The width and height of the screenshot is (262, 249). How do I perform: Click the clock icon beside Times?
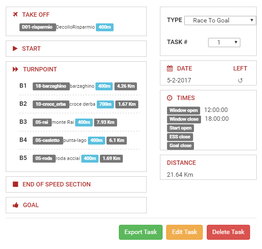pos(169,98)
